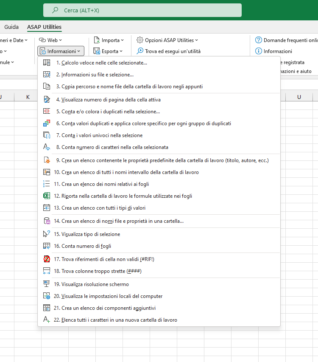Click the red prohibited icon for #RIF!
The height and width of the screenshot is (362, 318).
click(x=47, y=259)
